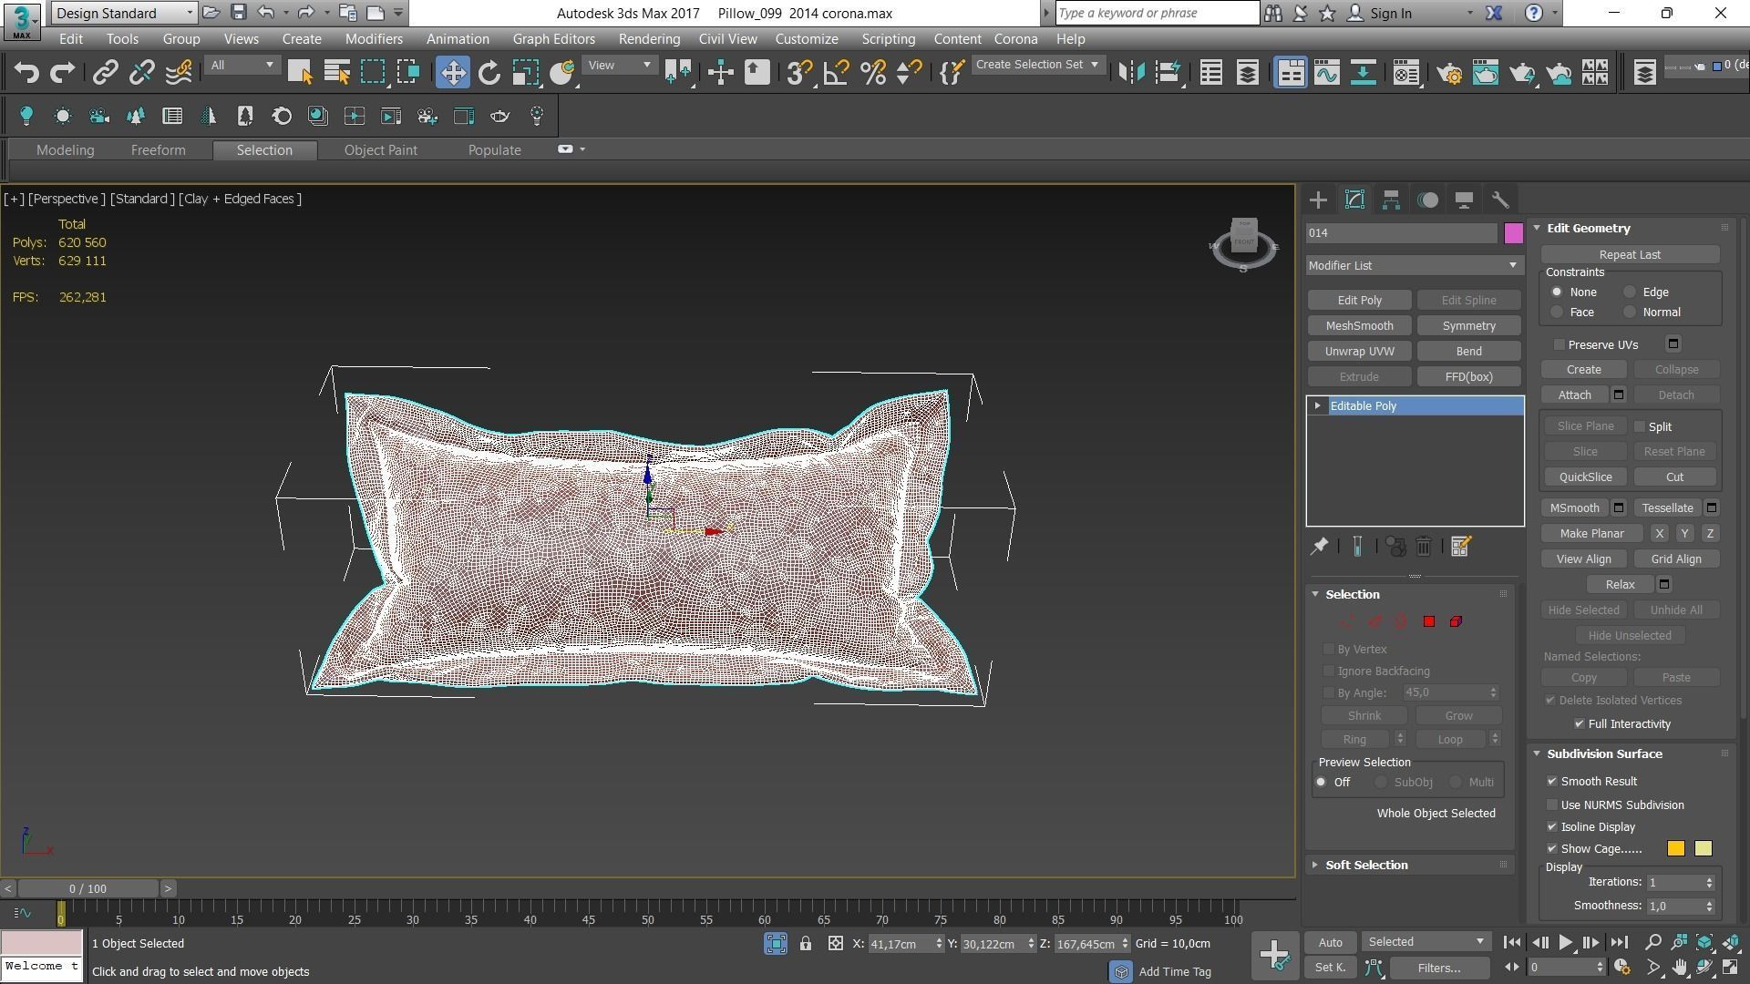Screen dimensions: 1750x984
Task: Expand the Soft Selection rollout
Action: point(1366,865)
